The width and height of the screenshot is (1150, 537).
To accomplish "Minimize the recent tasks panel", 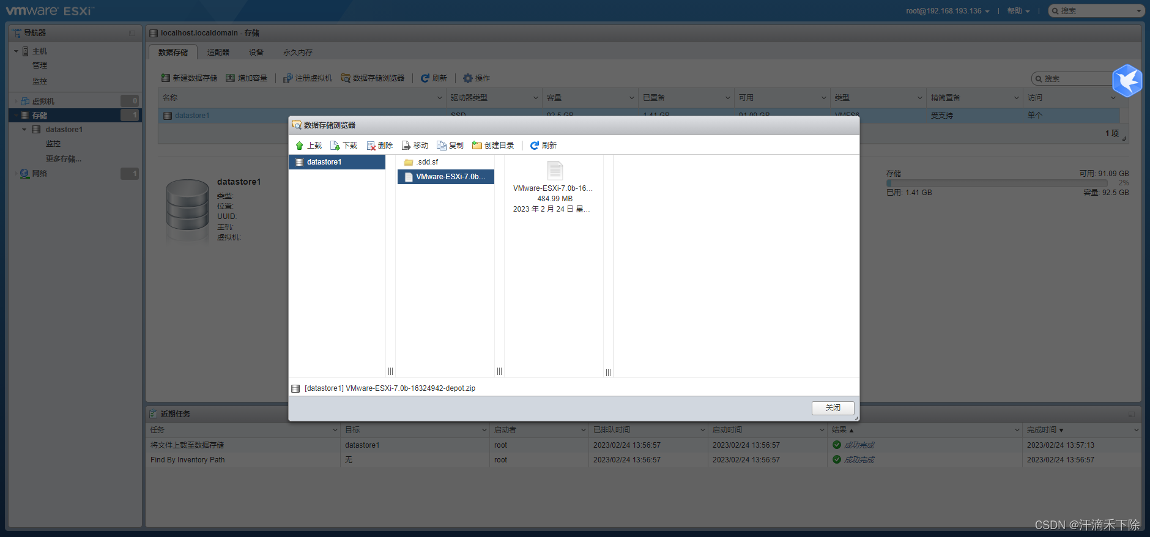I will tap(1132, 414).
